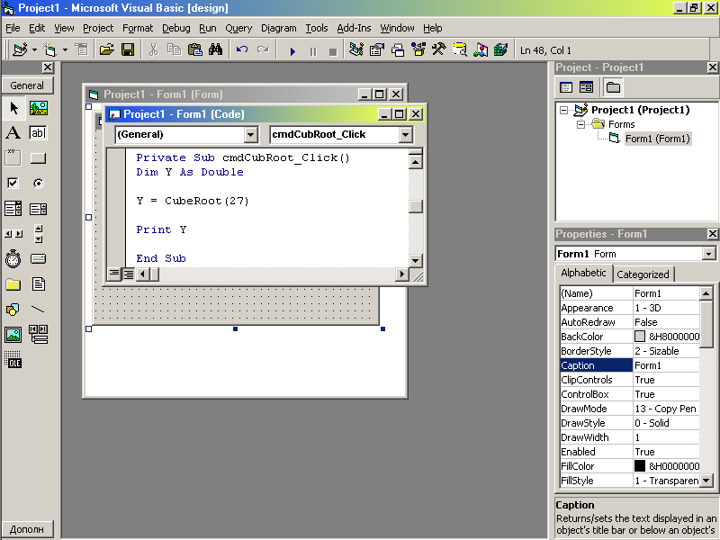Open Properties Window from toolbar
The image size is (720, 540).
coord(376,49)
